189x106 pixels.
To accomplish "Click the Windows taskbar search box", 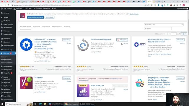I will [19, 104].
